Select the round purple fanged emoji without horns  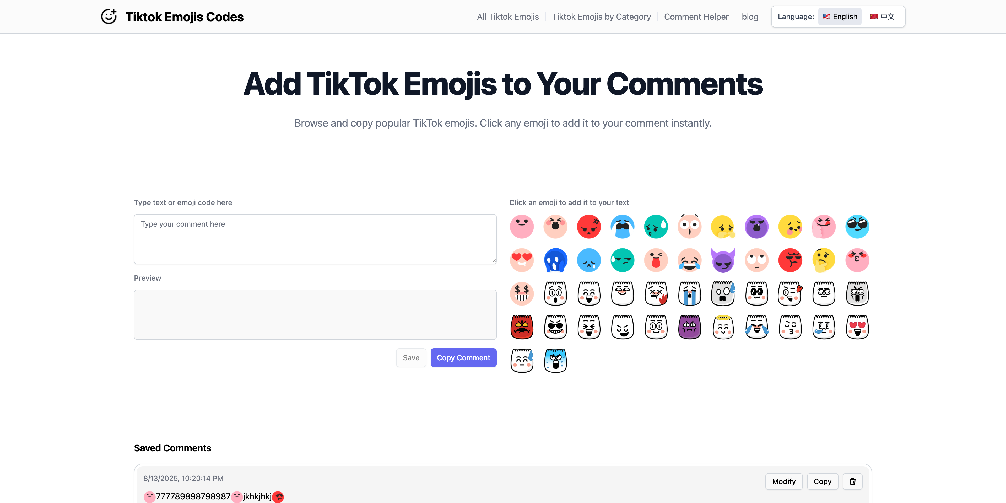[x=757, y=226]
